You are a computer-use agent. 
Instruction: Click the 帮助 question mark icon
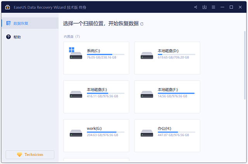(9, 37)
